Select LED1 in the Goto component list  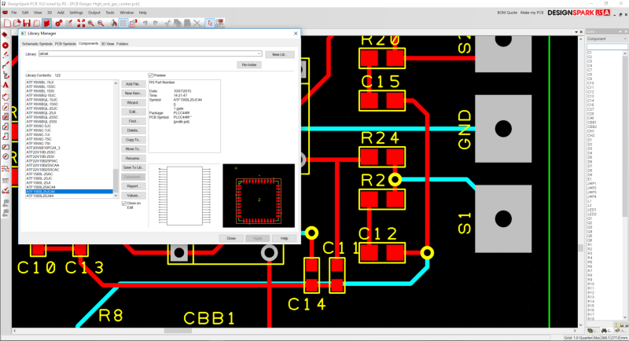pyautogui.click(x=592, y=210)
